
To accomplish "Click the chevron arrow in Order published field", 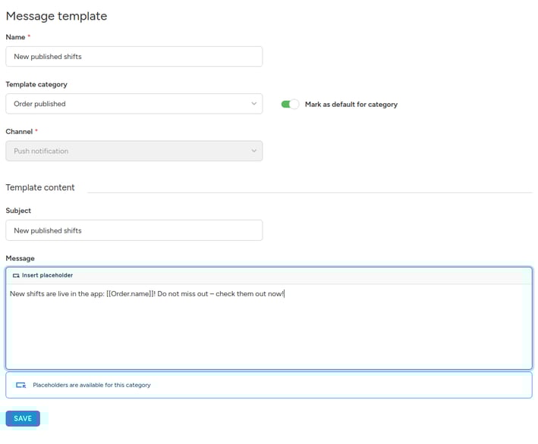I will (x=253, y=104).
